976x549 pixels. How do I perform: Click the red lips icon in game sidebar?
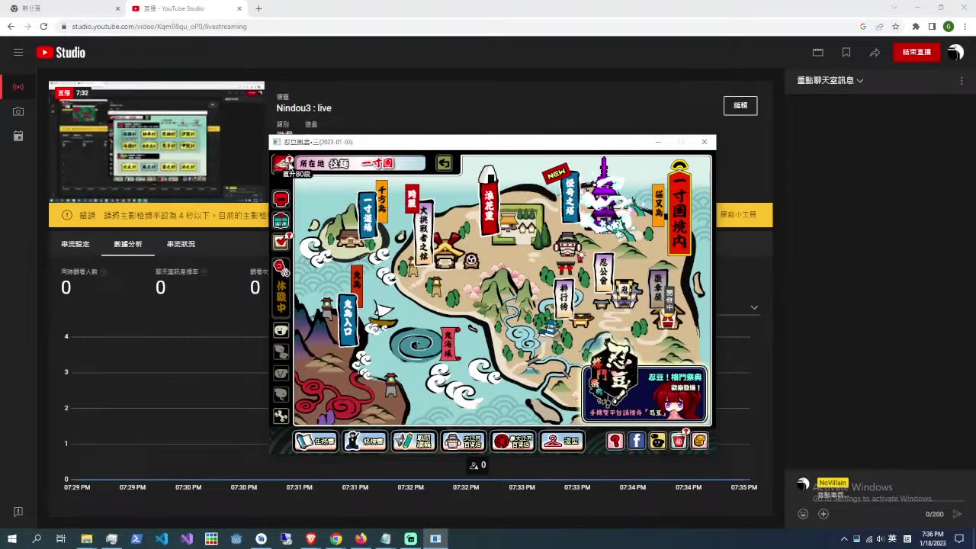(281, 199)
